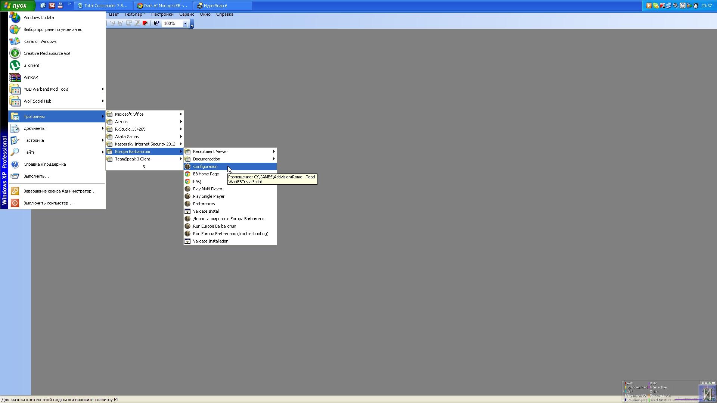717x403 pixels.
Task: Click the taskbar clock showing 20:37
Action: click(x=707, y=6)
